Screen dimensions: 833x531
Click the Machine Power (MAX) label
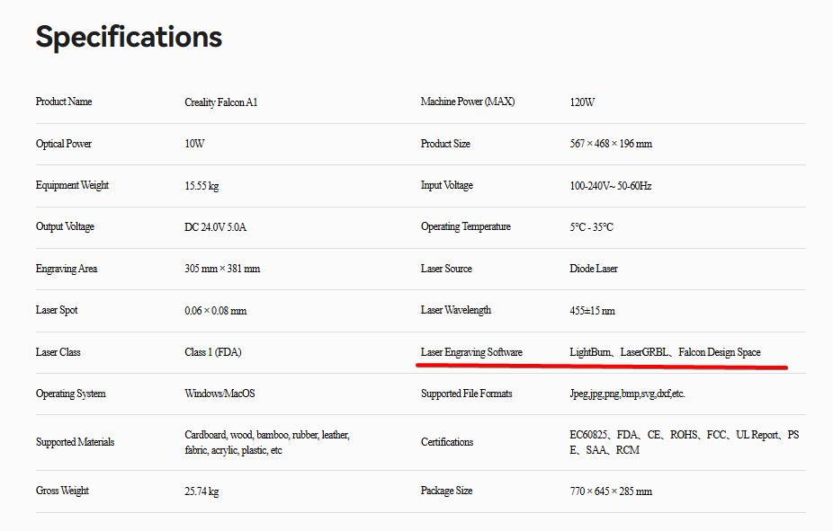[x=468, y=102]
